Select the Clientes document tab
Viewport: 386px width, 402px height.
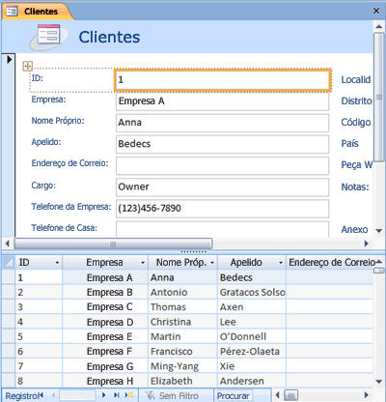tap(36, 12)
